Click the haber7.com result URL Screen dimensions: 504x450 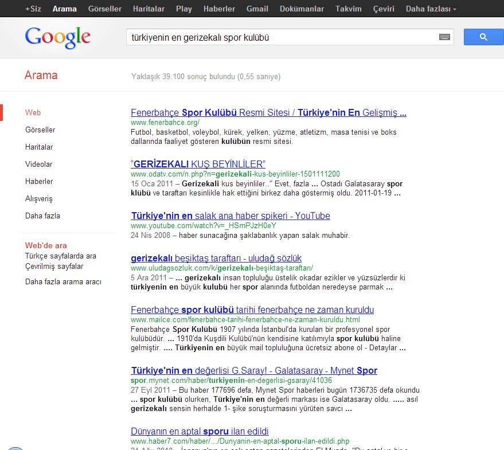coord(240,441)
